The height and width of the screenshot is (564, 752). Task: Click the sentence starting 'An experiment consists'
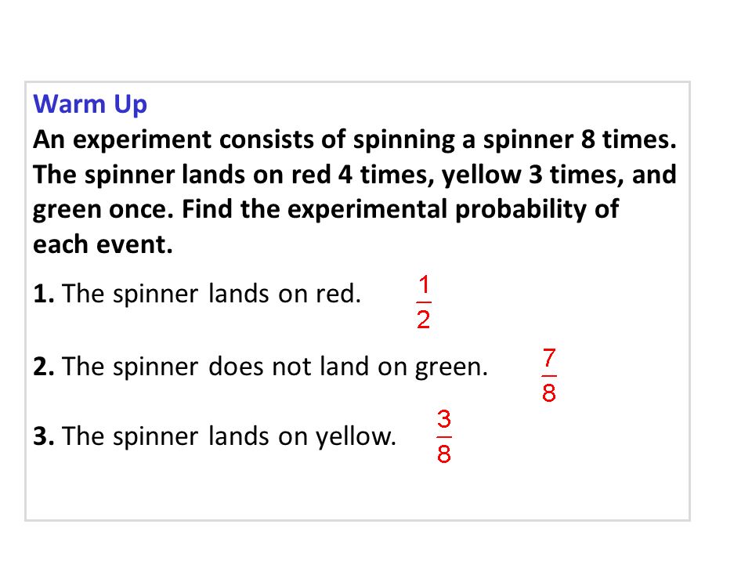pos(354,140)
